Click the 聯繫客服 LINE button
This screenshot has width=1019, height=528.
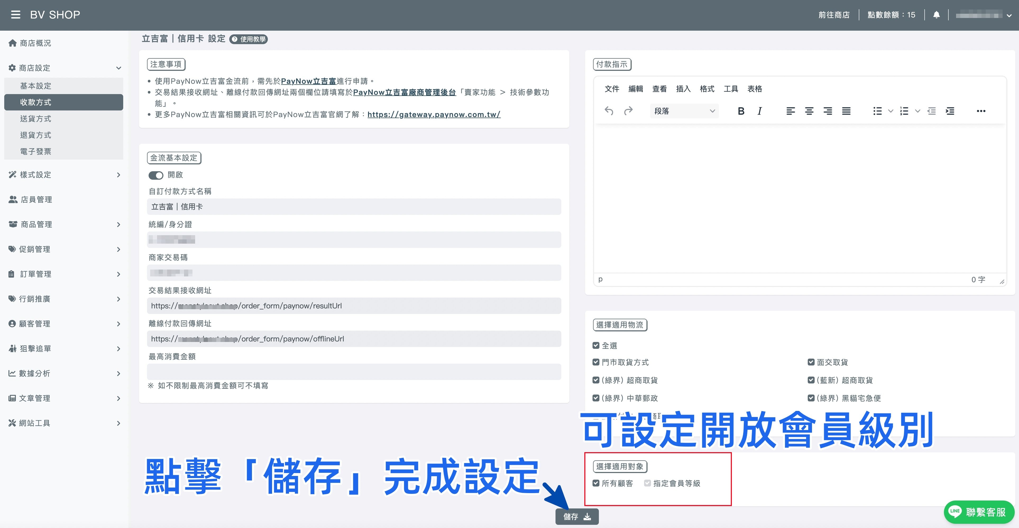click(x=979, y=512)
